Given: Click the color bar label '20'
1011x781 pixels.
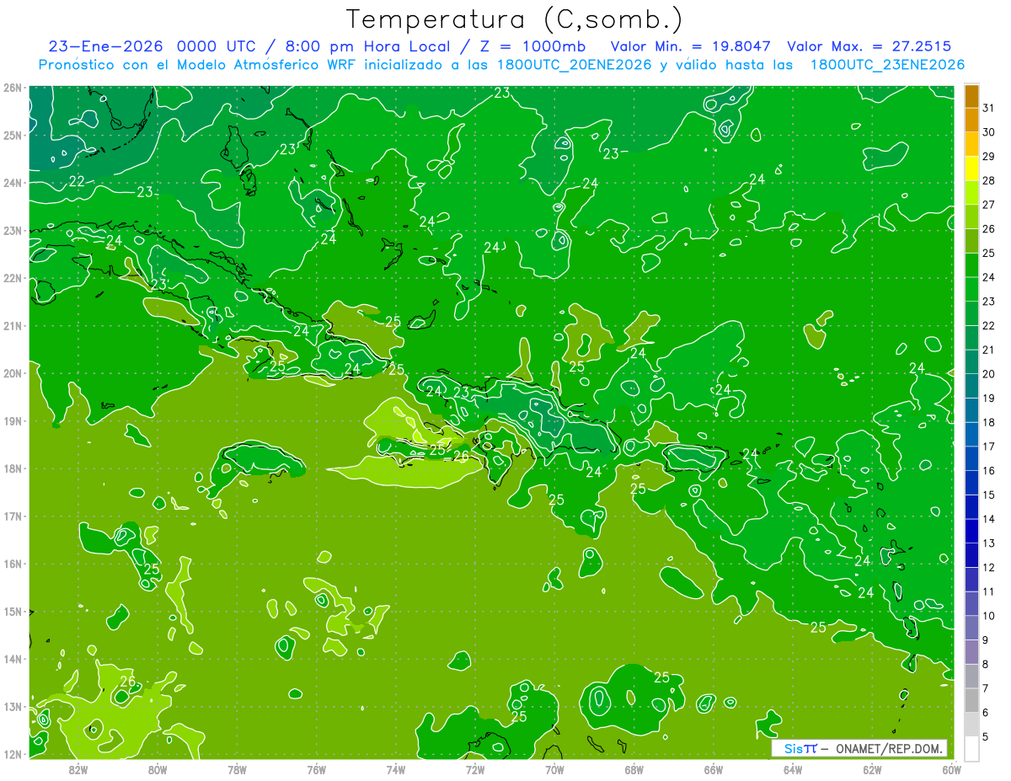Looking at the screenshot, I should 988,374.
